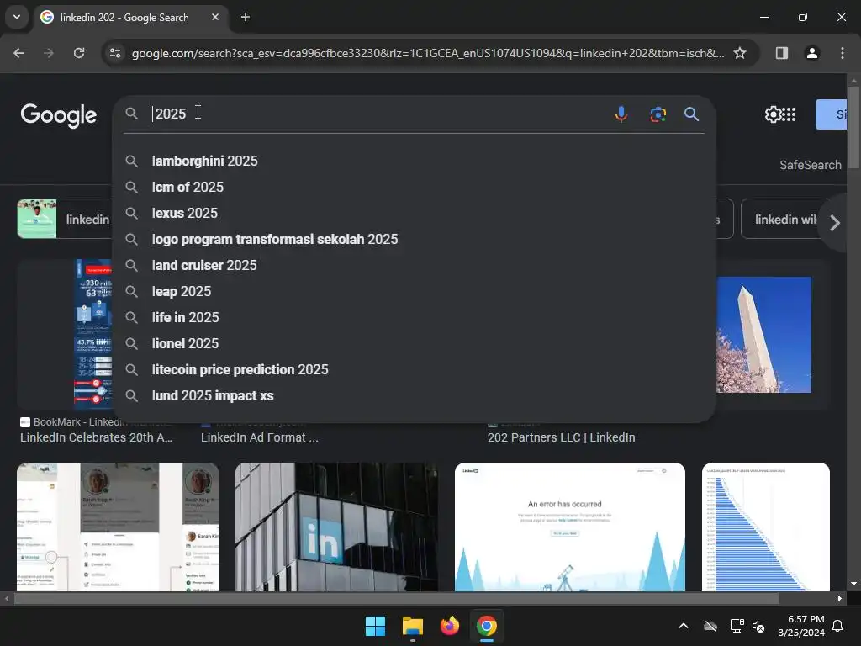This screenshot has width=861, height=646.
Task: Open the LinkedIn profile screenshots thumbnail
Action: click(x=118, y=527)
